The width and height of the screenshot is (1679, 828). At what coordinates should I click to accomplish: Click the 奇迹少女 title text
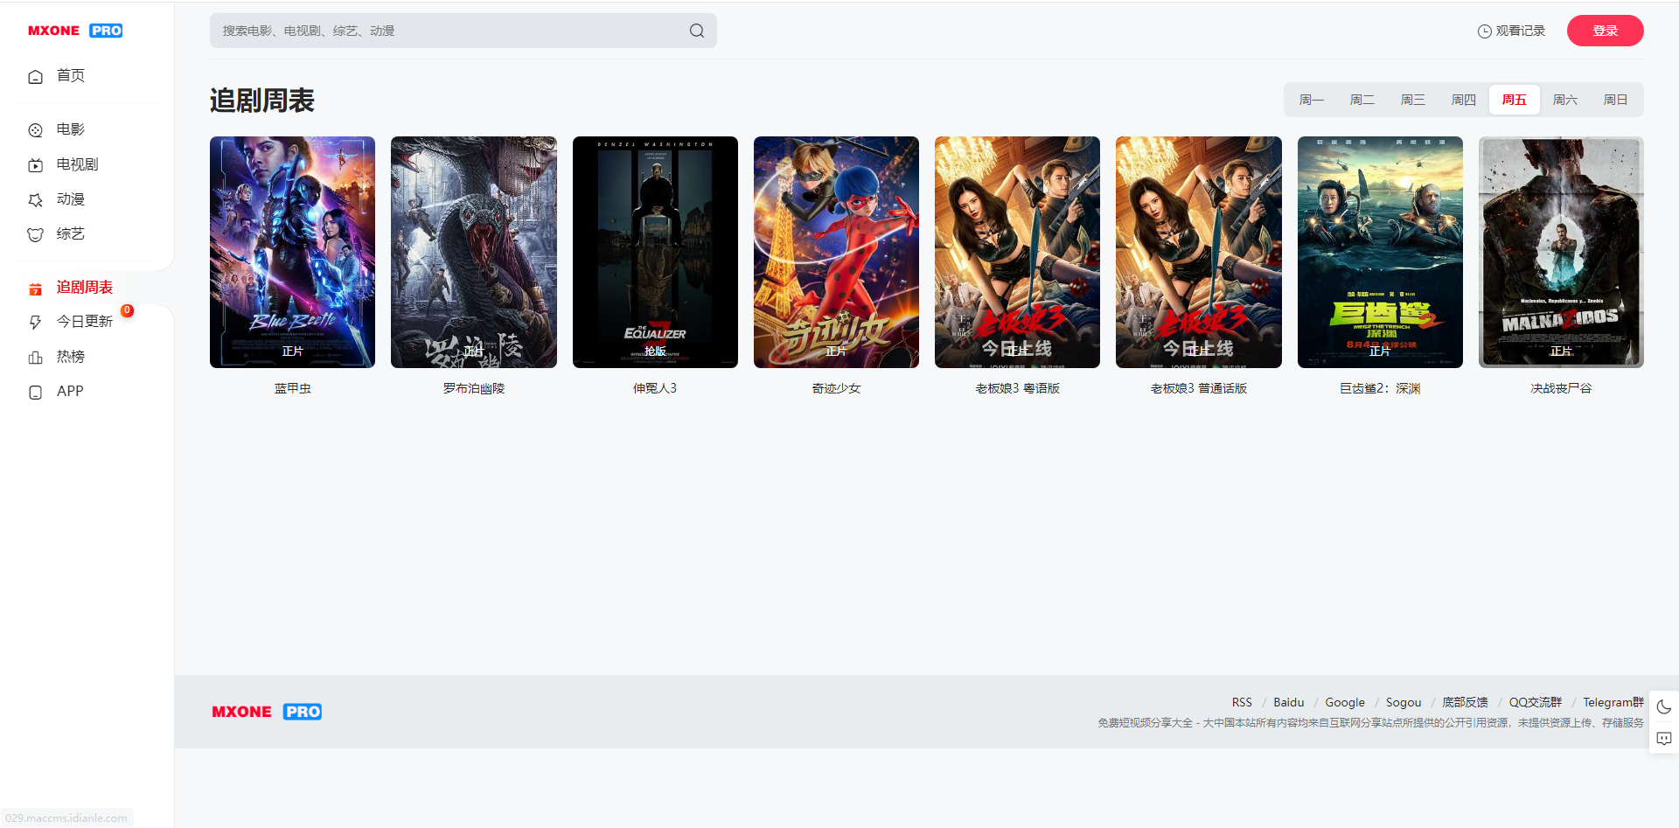coord(836,388)
